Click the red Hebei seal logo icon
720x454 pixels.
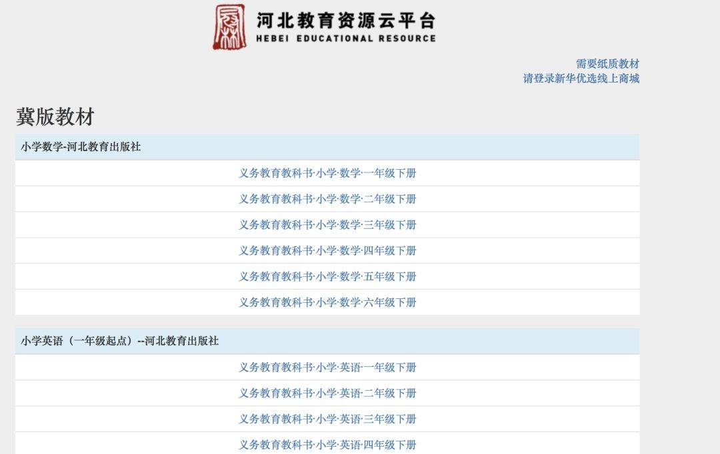[x=229, y=27]
